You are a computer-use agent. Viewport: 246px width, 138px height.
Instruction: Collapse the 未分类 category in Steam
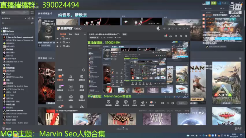coord(2,34)
